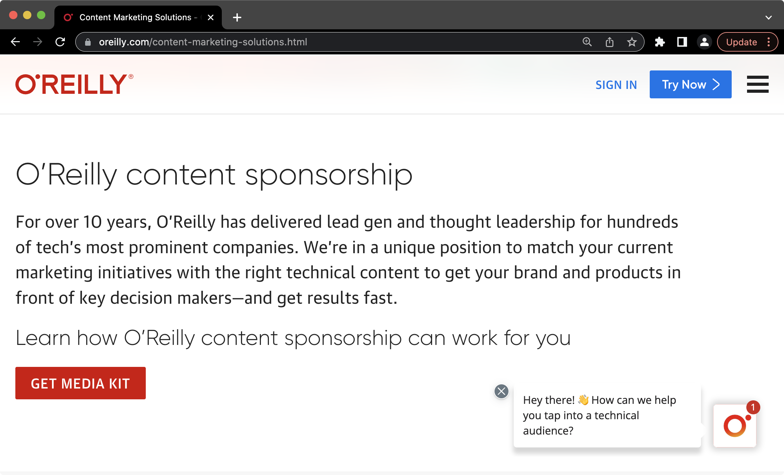Toggle the browser side panel
This screenshot has height=475, width=784.
coord(682,42)
